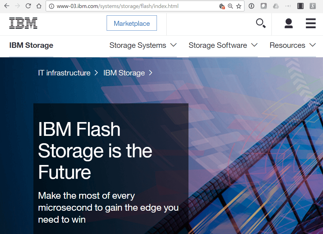Click the Marketplace button

(131, 23)
